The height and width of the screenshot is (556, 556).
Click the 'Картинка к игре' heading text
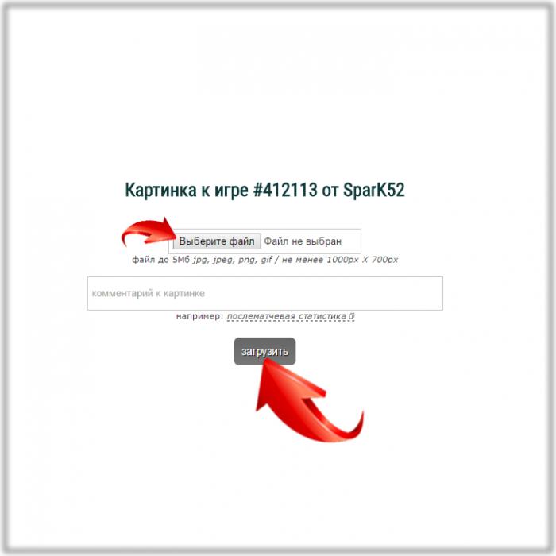pos(187,191)
